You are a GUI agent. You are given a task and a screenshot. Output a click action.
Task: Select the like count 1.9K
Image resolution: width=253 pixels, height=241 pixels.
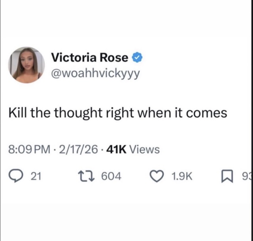pos(182,176)
